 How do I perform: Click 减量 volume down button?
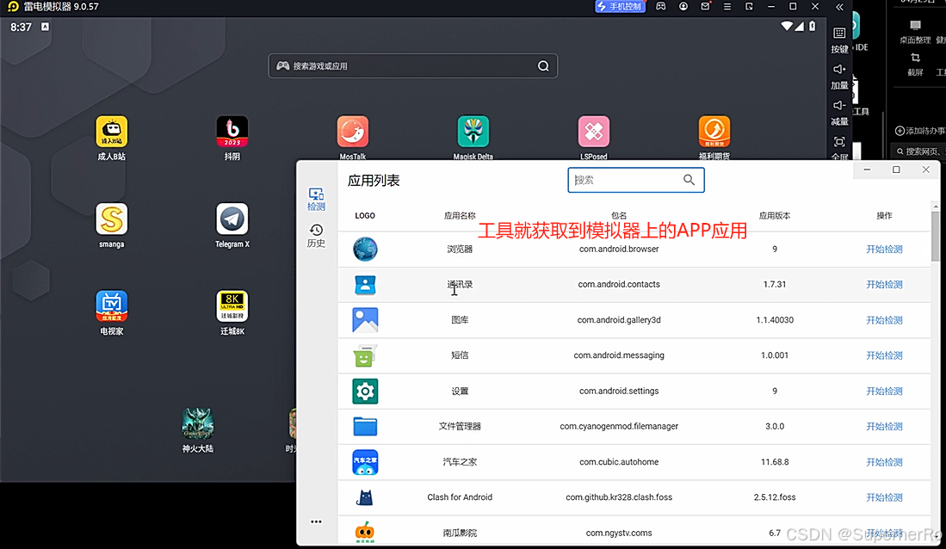[839, 112]
